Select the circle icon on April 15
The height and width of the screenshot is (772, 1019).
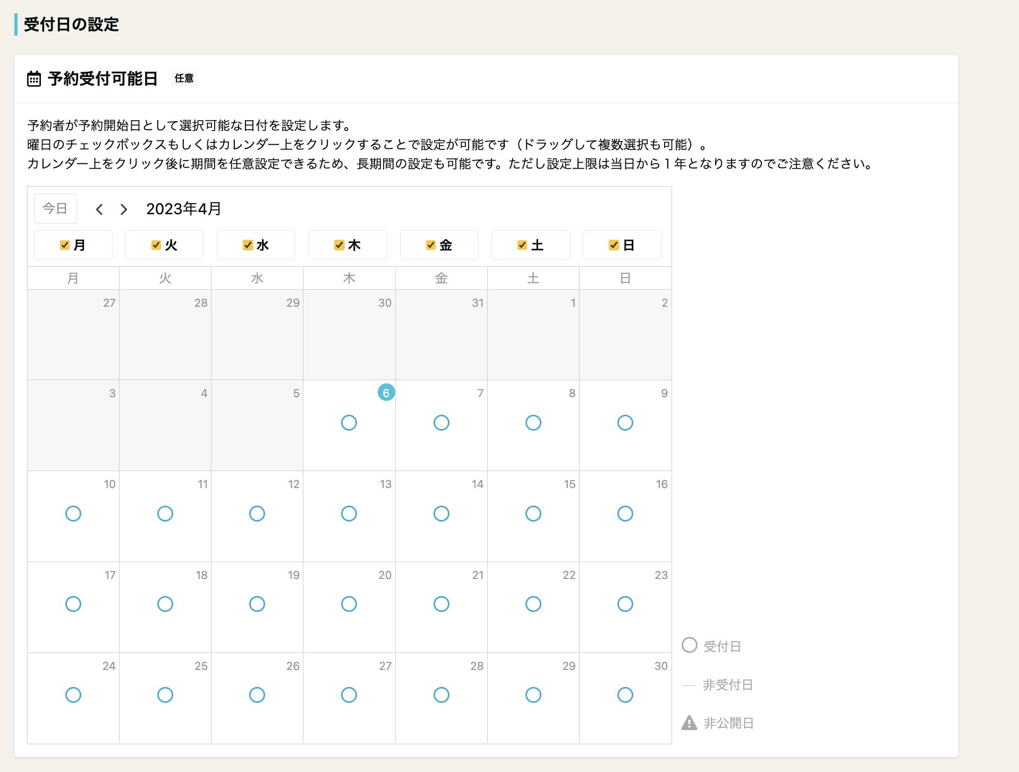533,514
